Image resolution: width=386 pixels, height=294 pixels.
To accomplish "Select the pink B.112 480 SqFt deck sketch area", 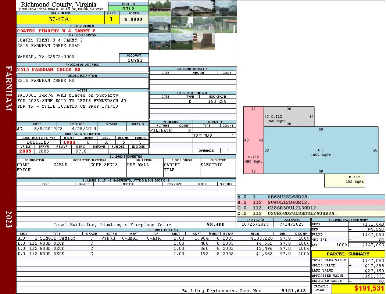I will tap(254, 140).
